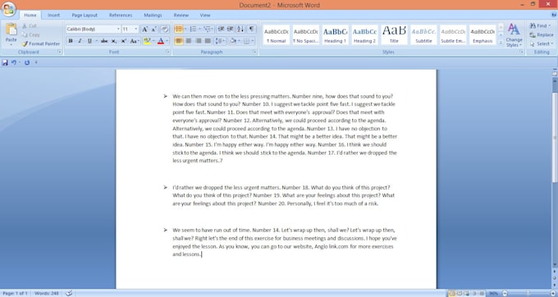This screenshot has width=558, height=297.
Task: Open the zoom percentage dialog
Action: 494,294
